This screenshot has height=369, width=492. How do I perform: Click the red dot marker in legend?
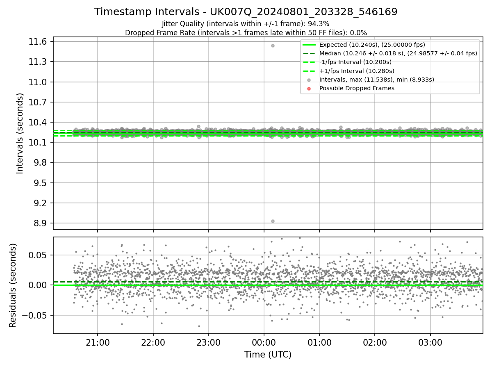(x=309, y=88)
